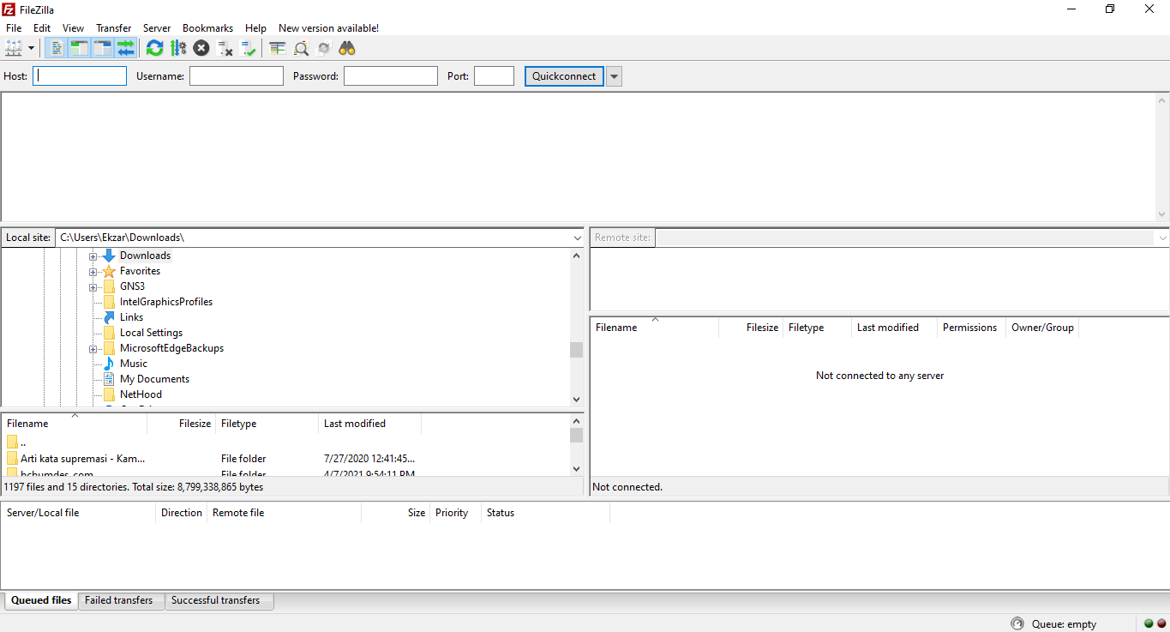The width and height of the screenshot is (1170, 632).
Task: Select the Music folder in tree
Action: click(134, 364)
